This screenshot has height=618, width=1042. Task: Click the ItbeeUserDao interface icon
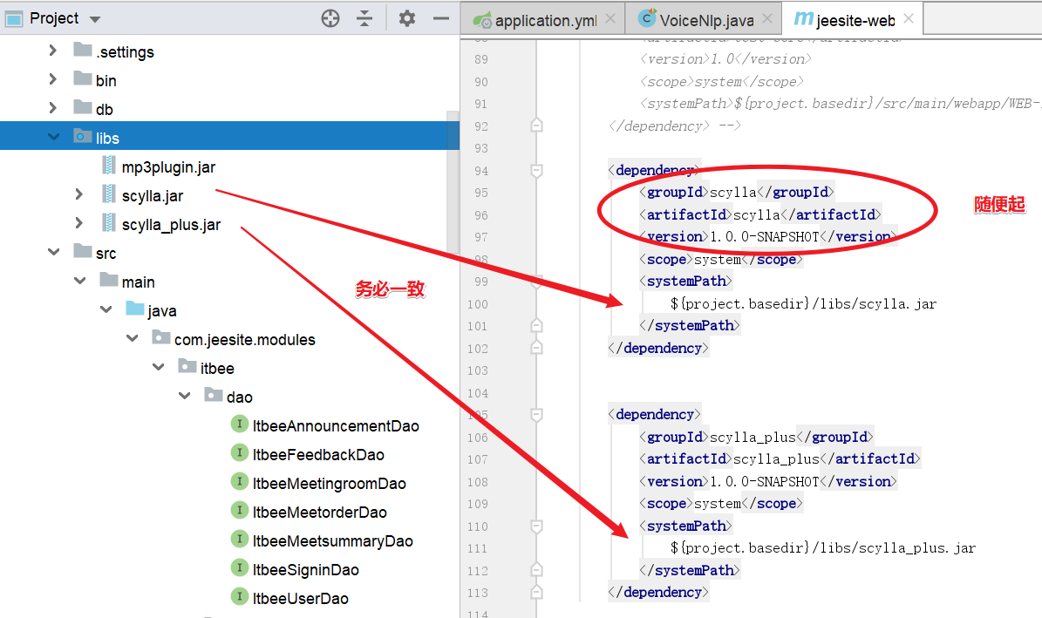[x=239, y=596]
